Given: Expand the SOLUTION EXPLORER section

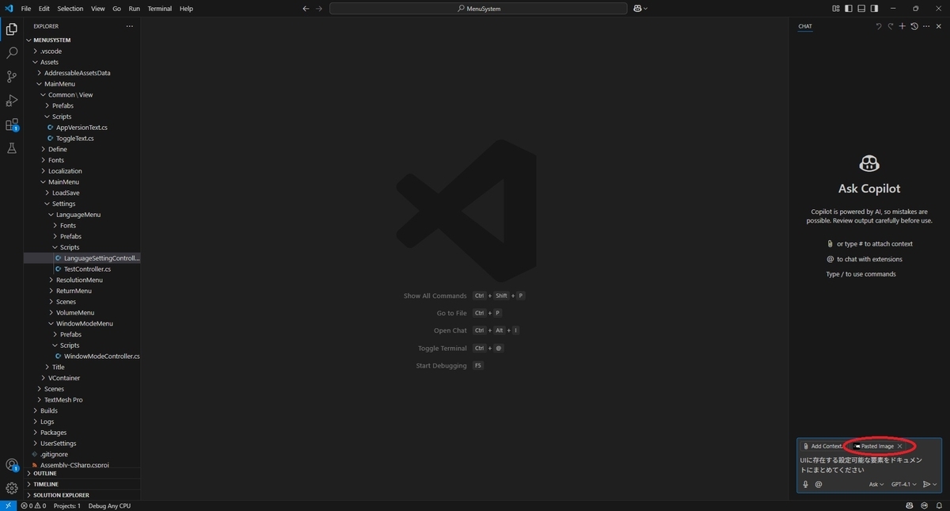Looking at the screenshot, I should [x=82, y=495].
